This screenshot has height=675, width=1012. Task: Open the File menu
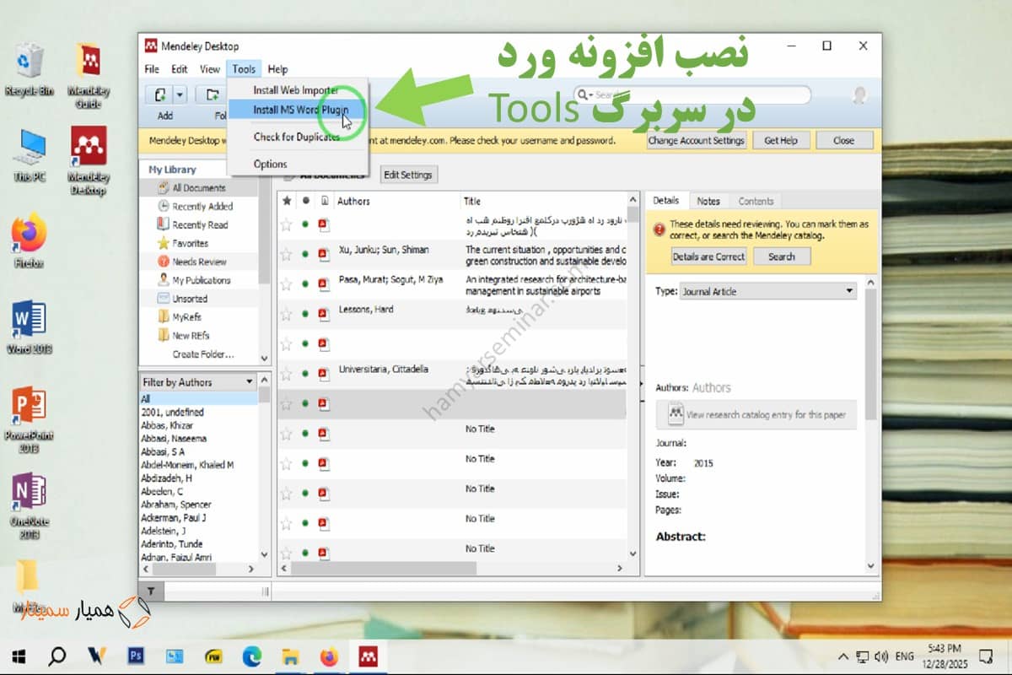click(152, 69)
